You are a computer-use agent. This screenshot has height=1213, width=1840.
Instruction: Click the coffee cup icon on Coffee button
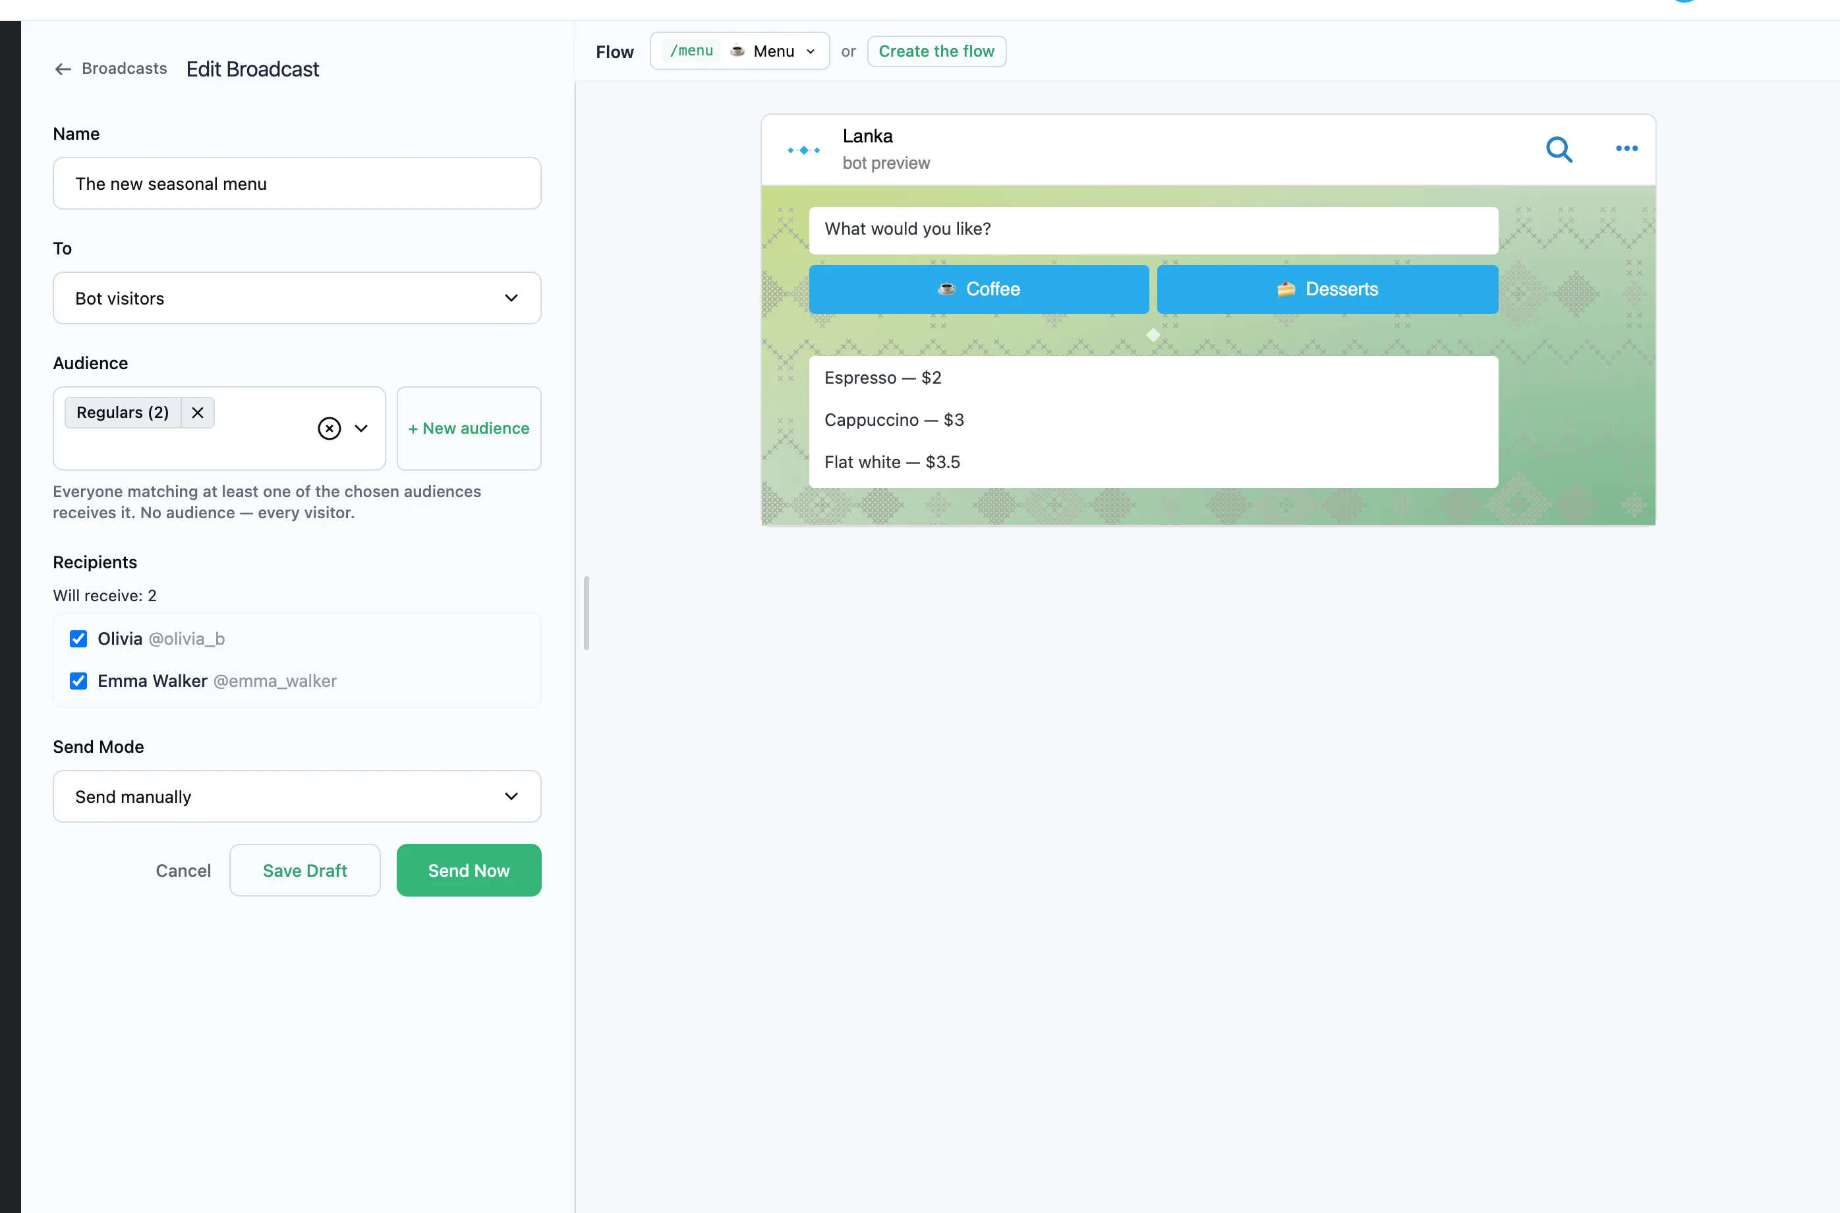946,289
